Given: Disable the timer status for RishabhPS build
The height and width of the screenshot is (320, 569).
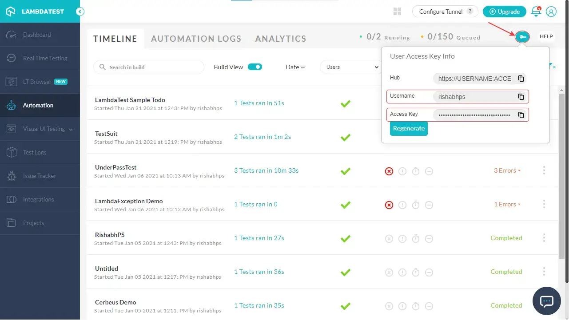Looking at the screenshot, I should pyautogui.click(x=416, y=238).
